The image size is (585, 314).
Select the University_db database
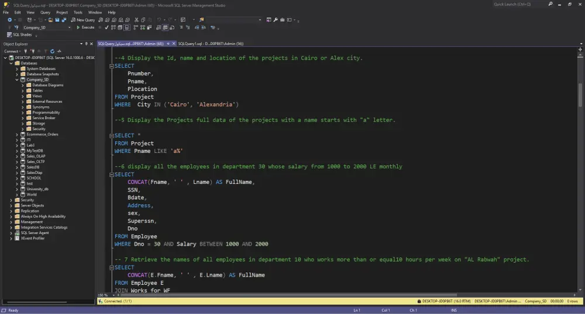tap(37, 189)
